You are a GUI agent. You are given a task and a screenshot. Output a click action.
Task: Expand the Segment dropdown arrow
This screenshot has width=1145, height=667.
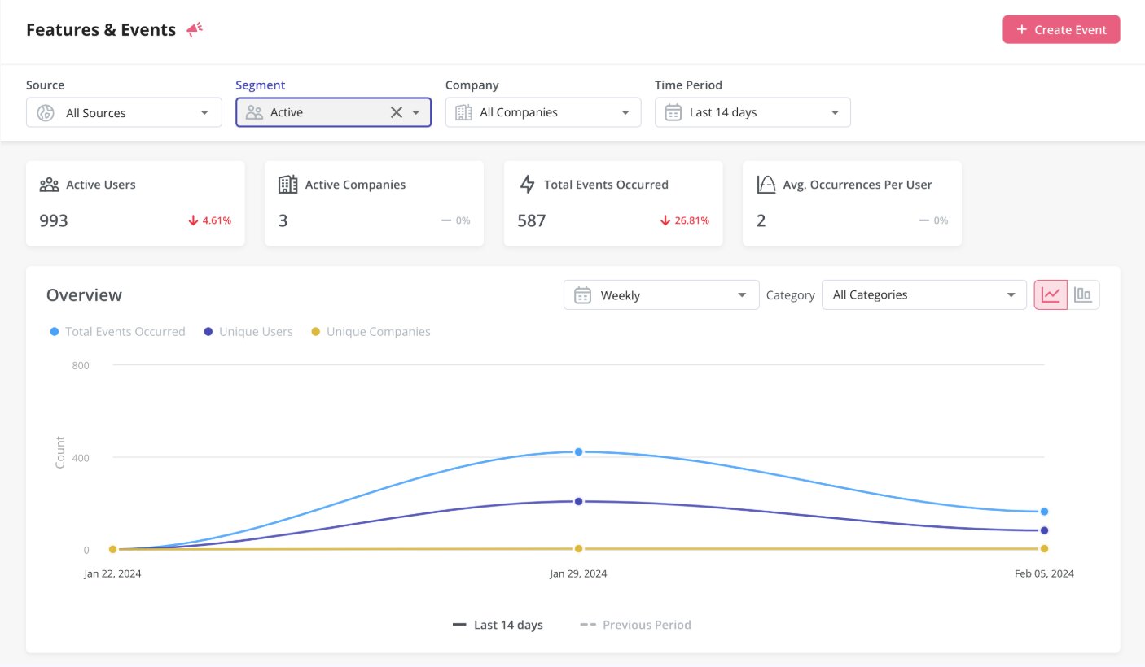pos(416,112)
